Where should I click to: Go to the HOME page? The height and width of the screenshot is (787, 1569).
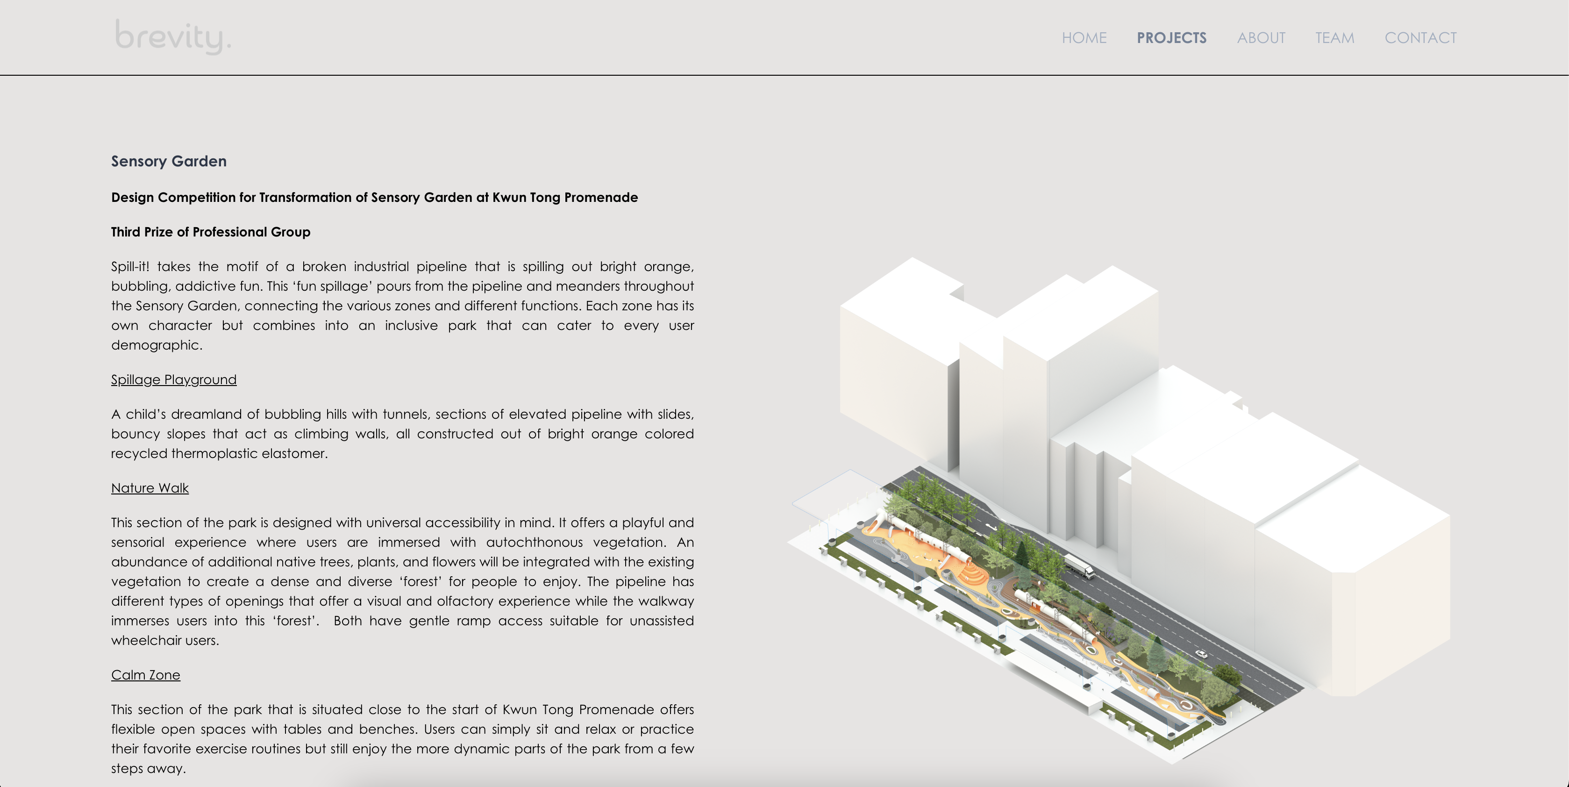1084,38
